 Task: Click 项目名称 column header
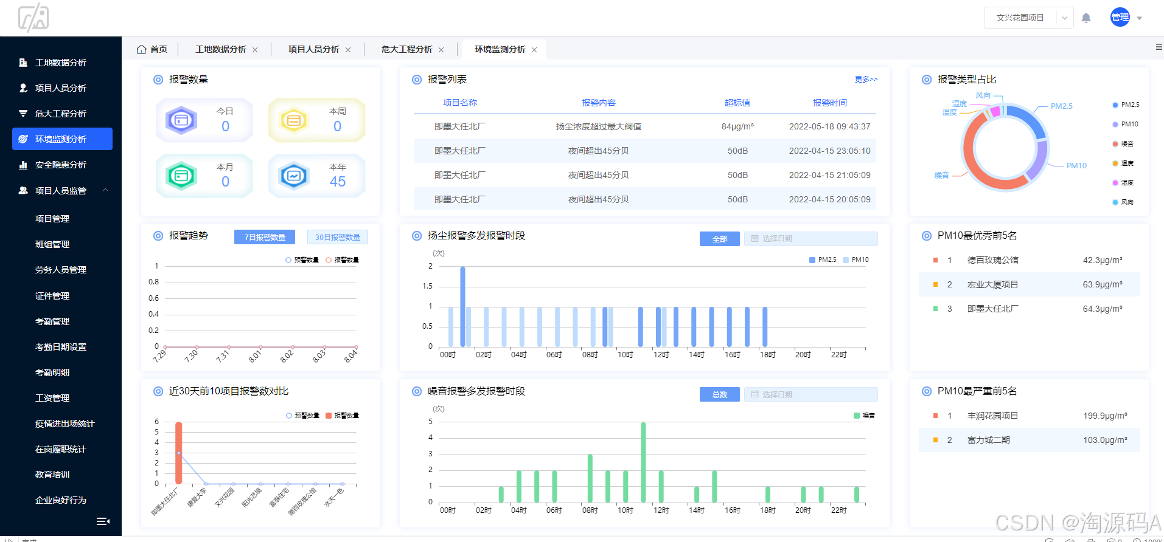tap(460, 103)
